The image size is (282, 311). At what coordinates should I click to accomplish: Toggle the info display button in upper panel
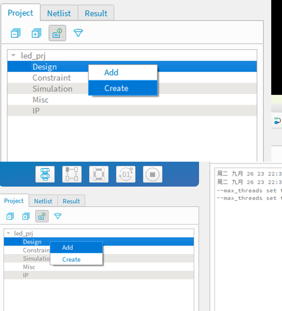tap(57, 33)
